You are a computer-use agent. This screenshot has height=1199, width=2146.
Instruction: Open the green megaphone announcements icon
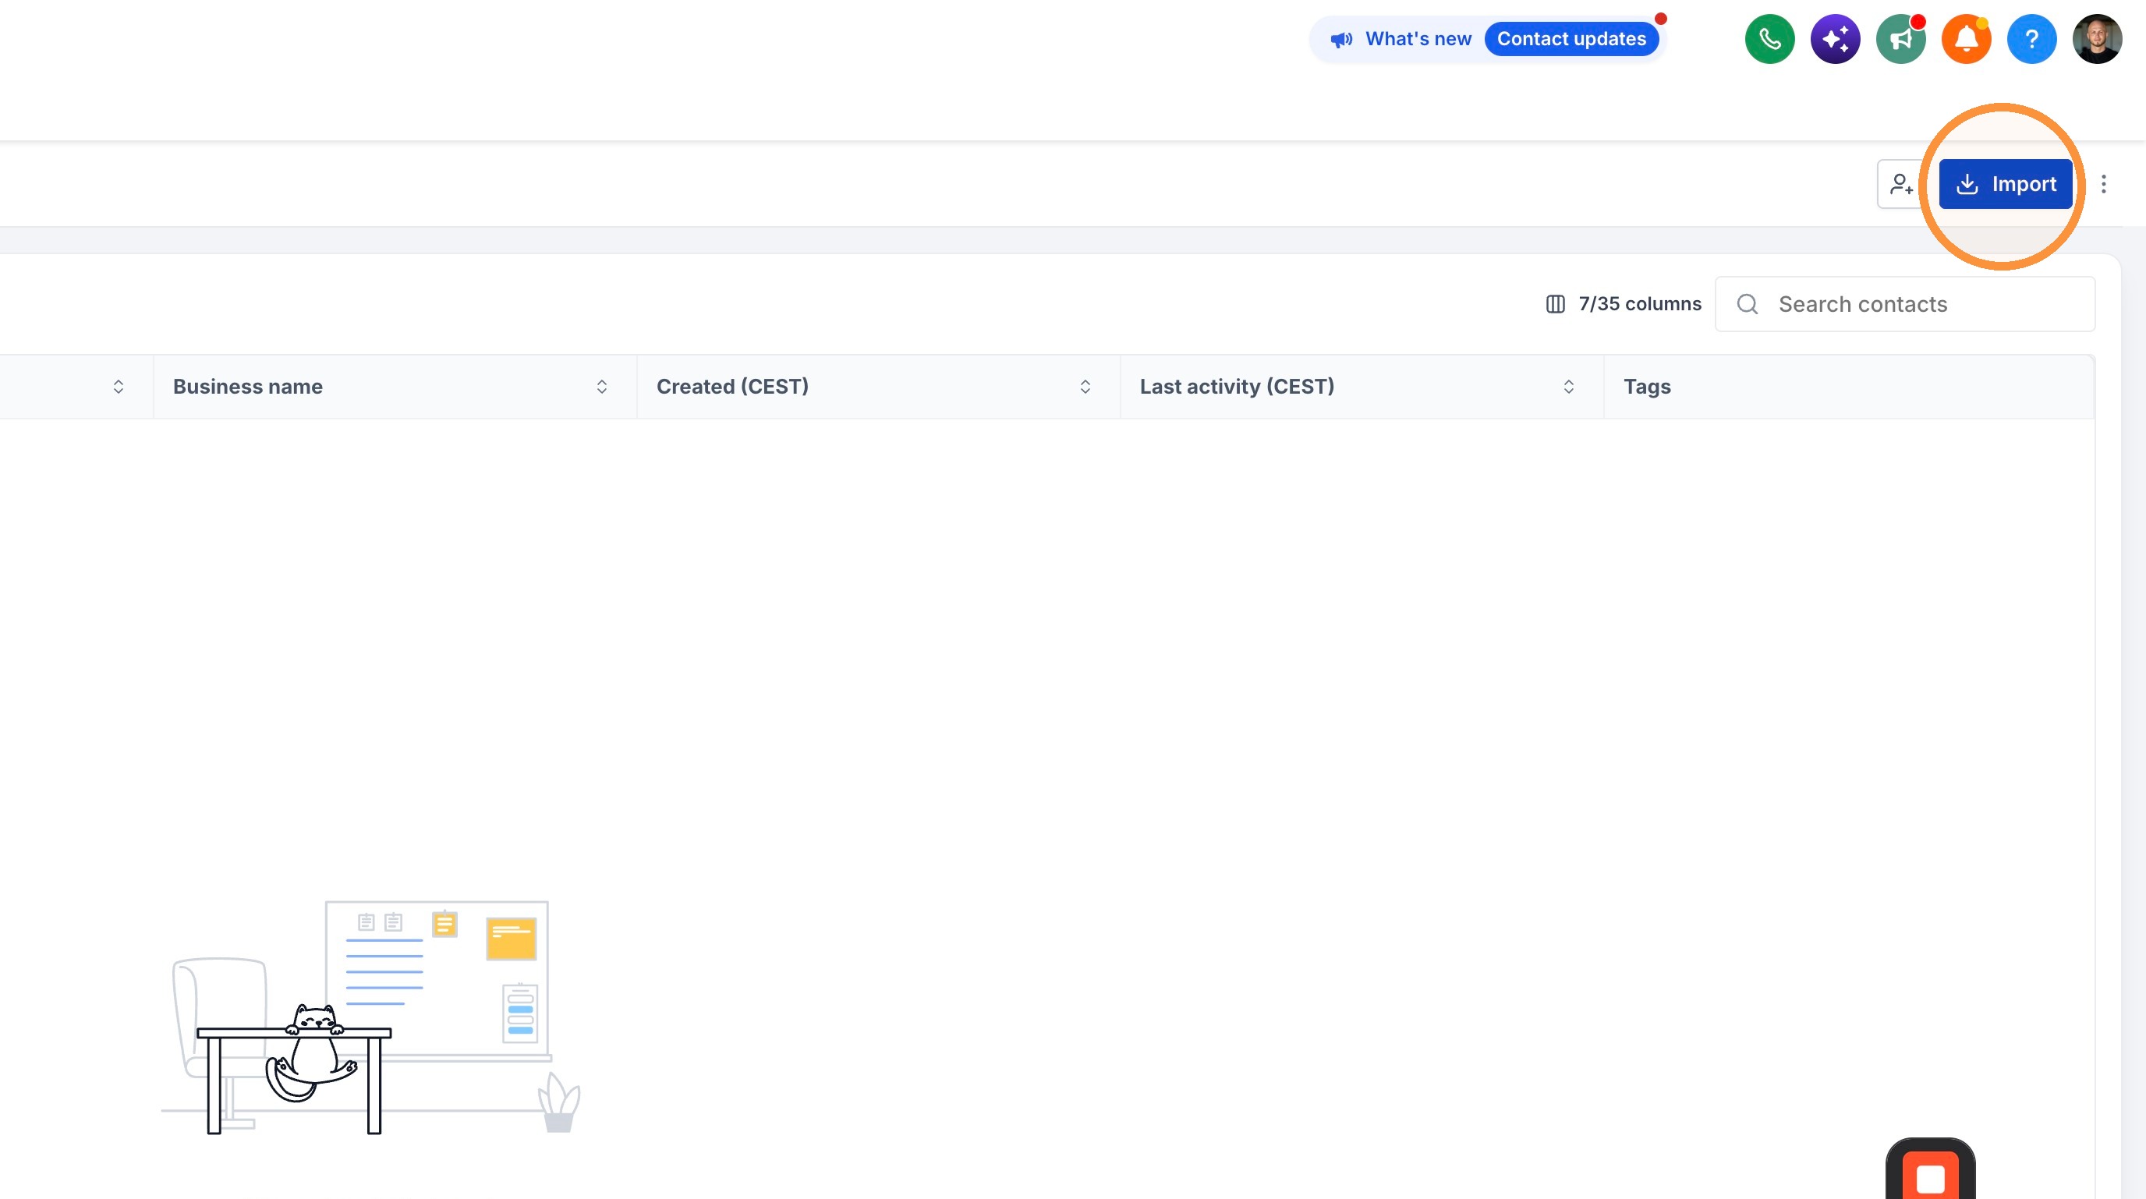pyautogui.click(x=1901, y=39)
